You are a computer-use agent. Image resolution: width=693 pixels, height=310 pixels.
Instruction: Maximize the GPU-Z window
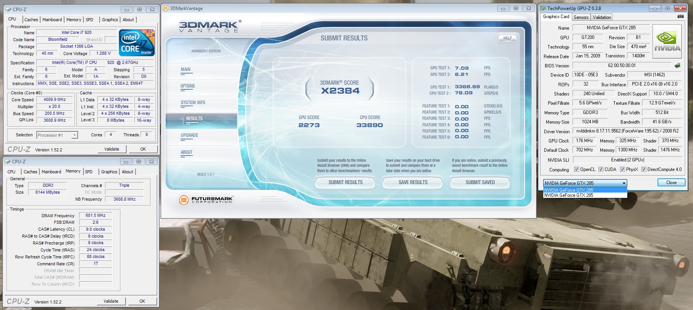tap(667, 8)
